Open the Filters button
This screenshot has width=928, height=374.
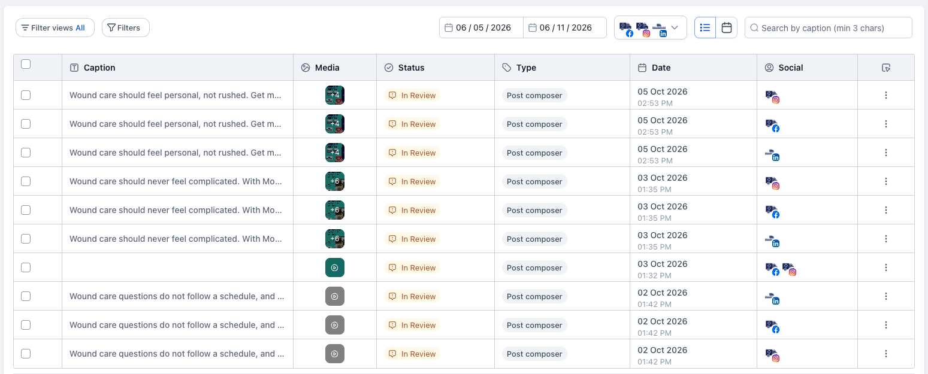(x=126, y=28)
